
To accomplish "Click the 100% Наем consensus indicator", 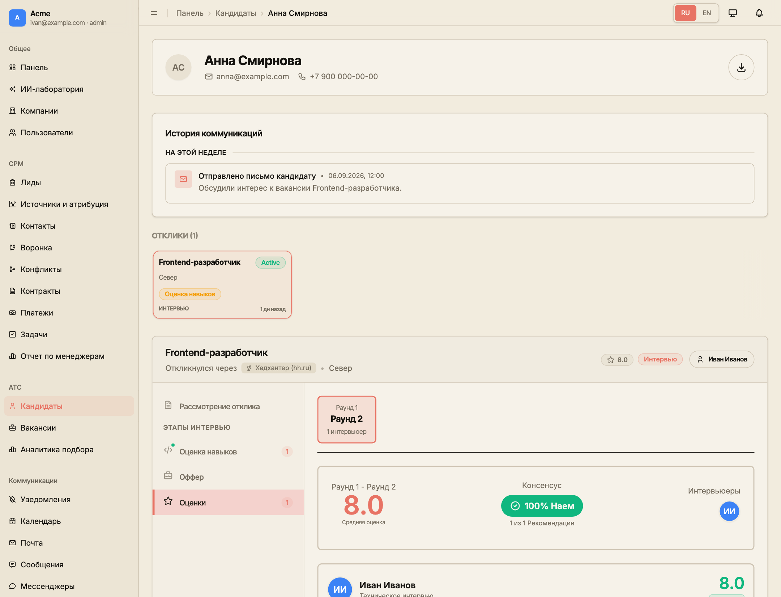I will point(542,506).
